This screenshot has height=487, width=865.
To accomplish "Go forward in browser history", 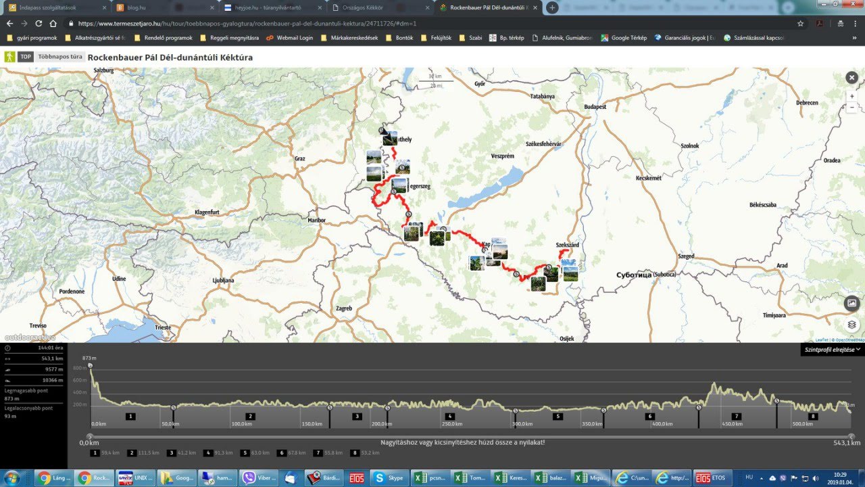I will tap(24, 23).
